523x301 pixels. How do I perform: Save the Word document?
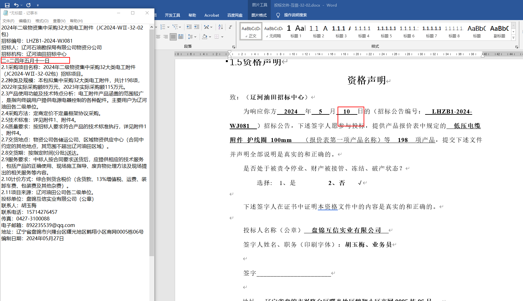click(7, 5)
